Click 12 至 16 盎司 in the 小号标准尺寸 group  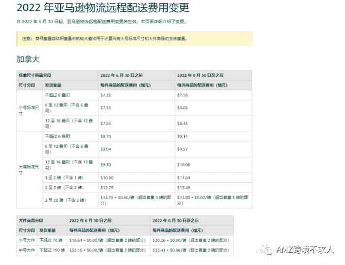click(69, 124)
